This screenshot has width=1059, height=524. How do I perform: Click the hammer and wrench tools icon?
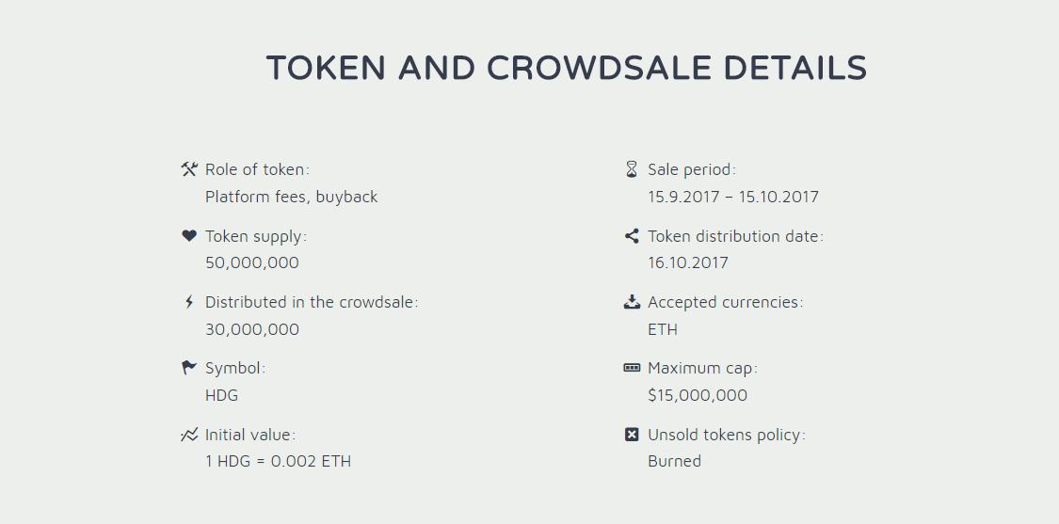coord(189,168)
